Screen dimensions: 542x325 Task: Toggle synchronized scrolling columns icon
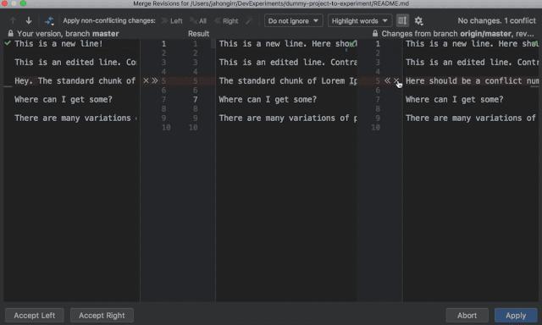pyautogui.click(x=402, y=20)
